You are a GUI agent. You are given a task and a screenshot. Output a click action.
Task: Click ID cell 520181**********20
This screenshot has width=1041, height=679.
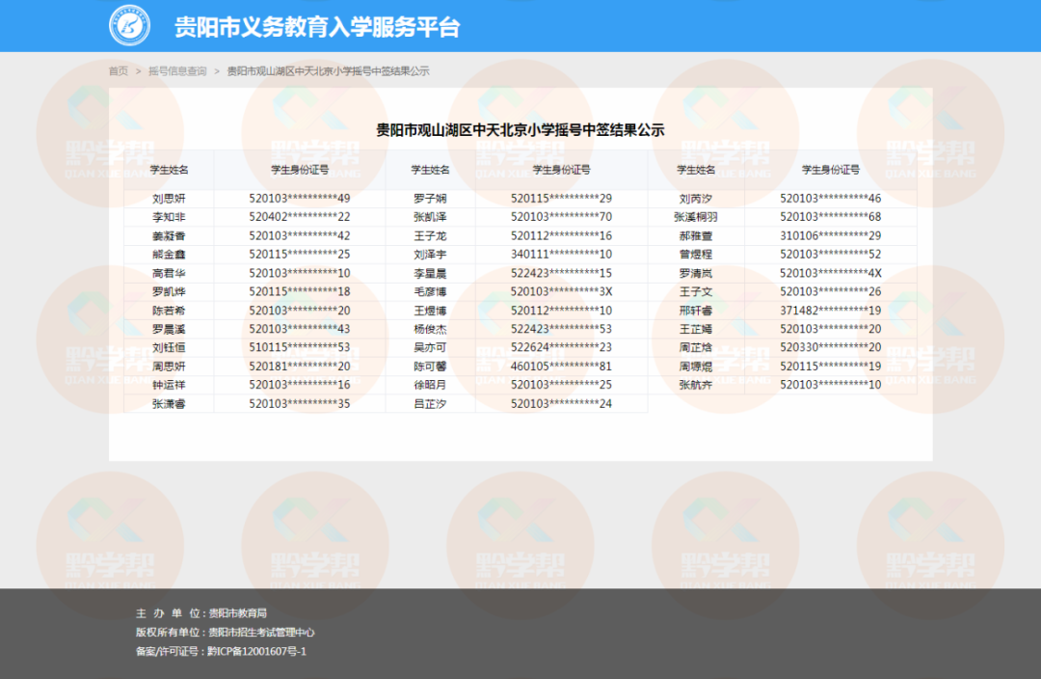click(300, 367)
